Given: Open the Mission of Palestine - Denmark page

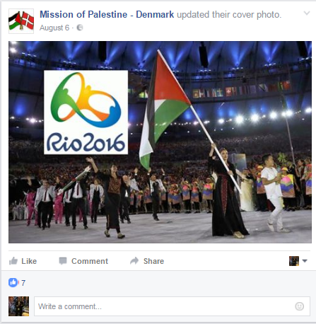Looking at the screenshot, I should 107,14.
